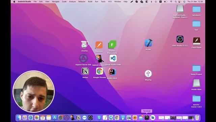
Task: Open the Window menu
Action: pos(118,2)
